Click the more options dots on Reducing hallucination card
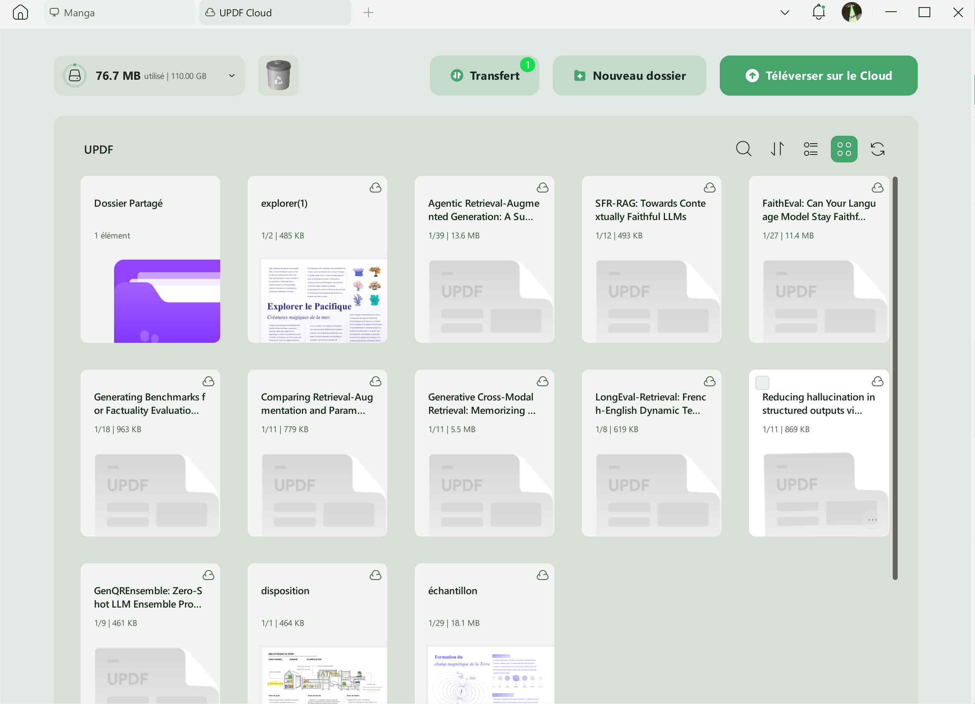 (873, 519)
